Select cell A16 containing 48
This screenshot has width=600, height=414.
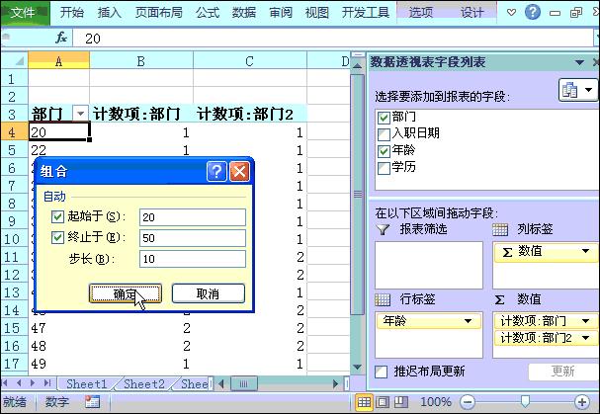coord(58,346)
